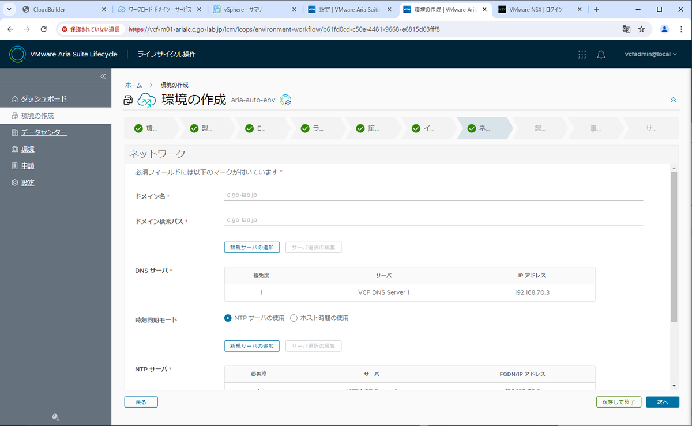Switch to the CloudBuilder browser tab
This screenshot has height=426, width=692.
tap(64, 9)
